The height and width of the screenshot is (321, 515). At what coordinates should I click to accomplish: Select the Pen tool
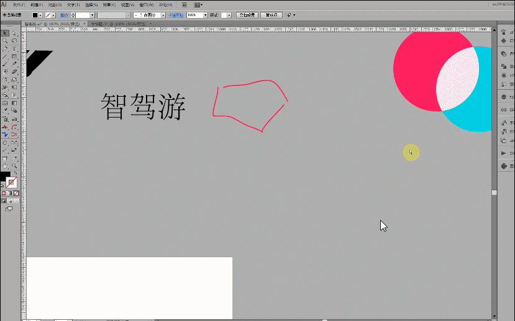point(4,49)
